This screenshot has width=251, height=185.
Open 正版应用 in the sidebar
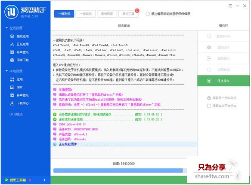[19, 44]
